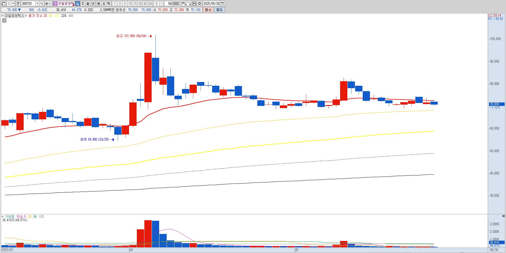Click the stock code input field 388720
This screenshot has width=506, height=253.
28,3
